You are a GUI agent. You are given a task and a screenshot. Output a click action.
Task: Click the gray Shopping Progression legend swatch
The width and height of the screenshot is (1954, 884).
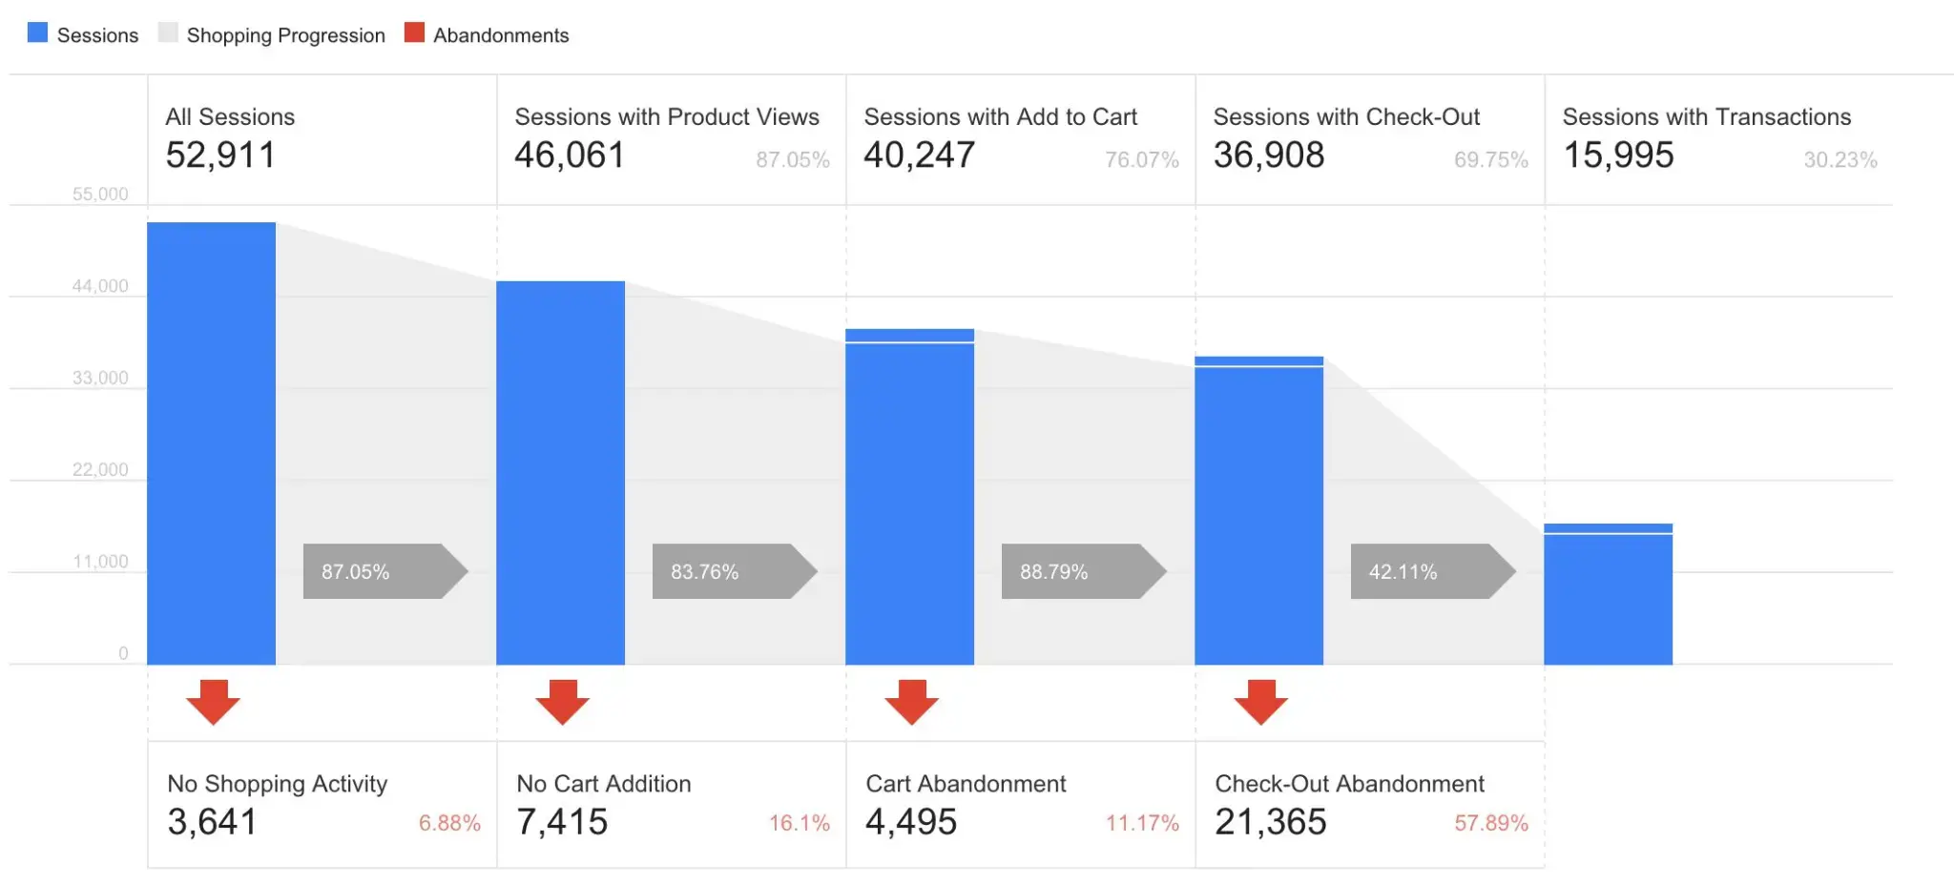click(168, 33)
